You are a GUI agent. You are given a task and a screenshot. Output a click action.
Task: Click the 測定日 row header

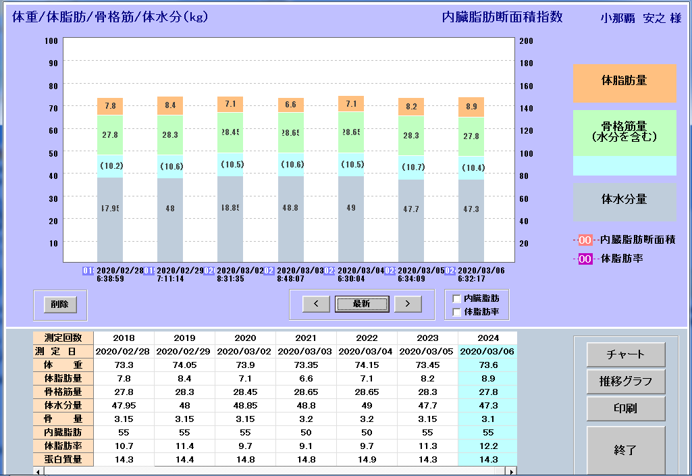tap(63, 352)
